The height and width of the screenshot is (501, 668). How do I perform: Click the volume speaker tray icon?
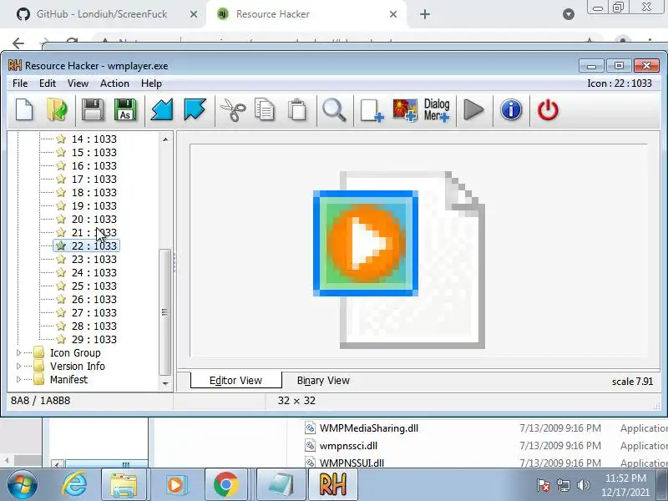[x=583, y=485]
